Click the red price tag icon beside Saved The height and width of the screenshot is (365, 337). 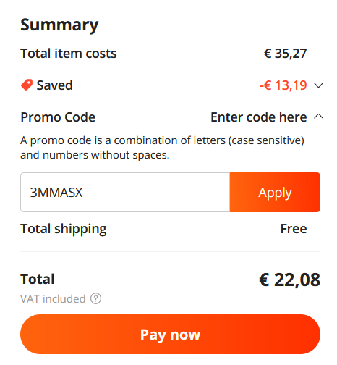(x=27, y=85)
